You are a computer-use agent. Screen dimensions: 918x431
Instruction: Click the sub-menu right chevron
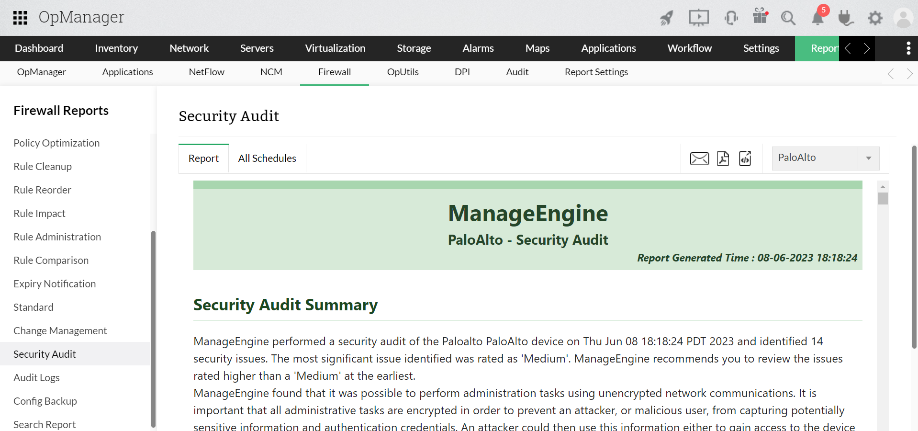tap(909, 74)
